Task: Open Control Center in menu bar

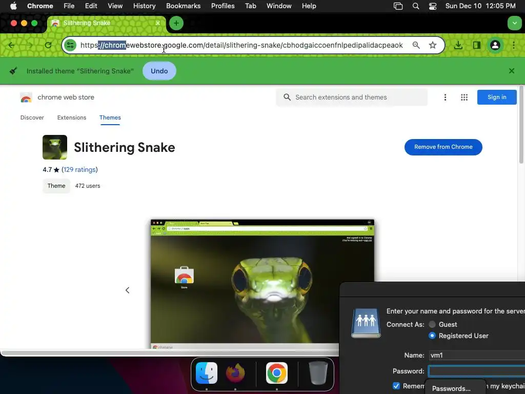Action: coord(433,6)
